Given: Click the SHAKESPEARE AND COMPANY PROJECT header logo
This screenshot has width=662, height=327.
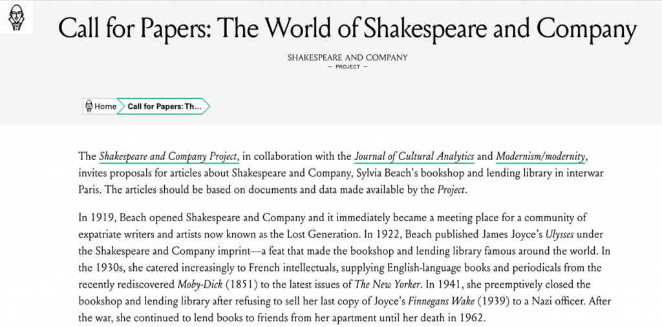Looking at the screenshot, I should (347, 61).
